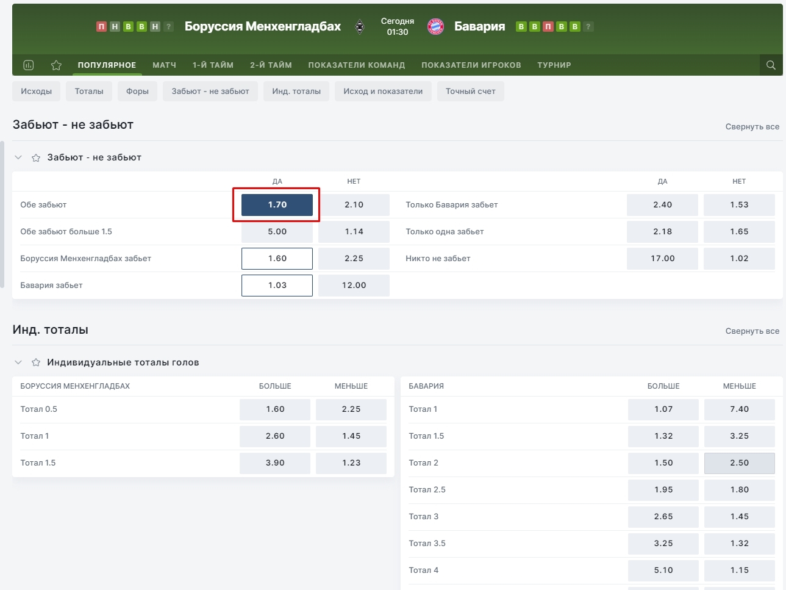This screenshot has width=786, height=590.
Task: Collapse 'Индивидуальные тоталы голов' chevron
Action: click(x=18, y=362)
